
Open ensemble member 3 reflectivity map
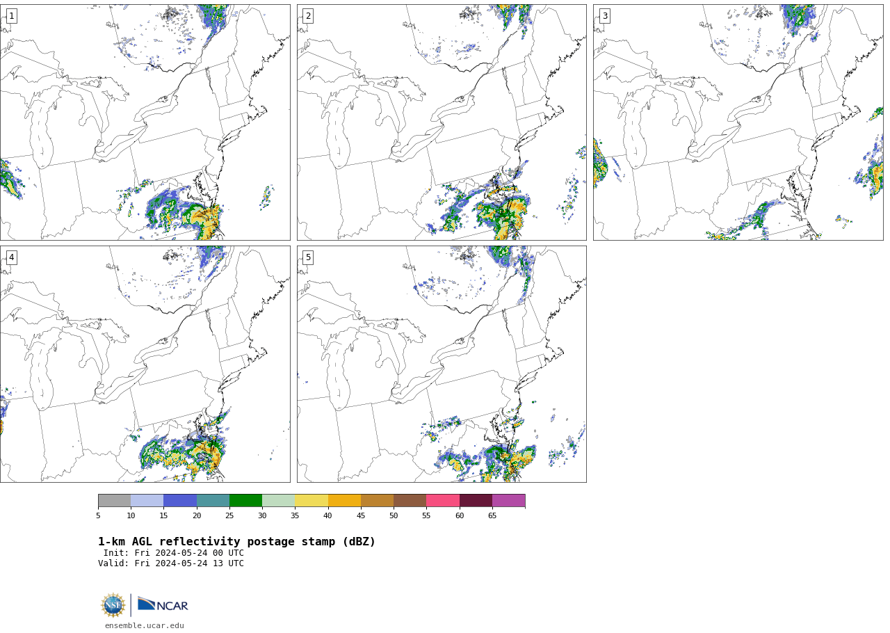738,122
